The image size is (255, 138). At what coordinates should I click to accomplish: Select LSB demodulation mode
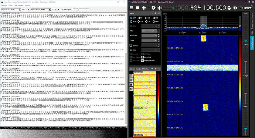click(147, 18)
